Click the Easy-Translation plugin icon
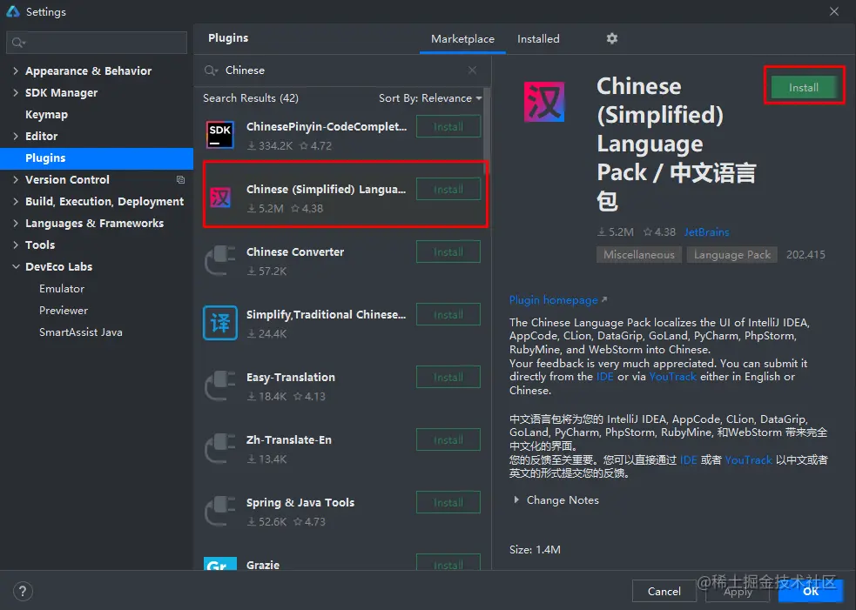The image size is (856, 610). (220, 385)
